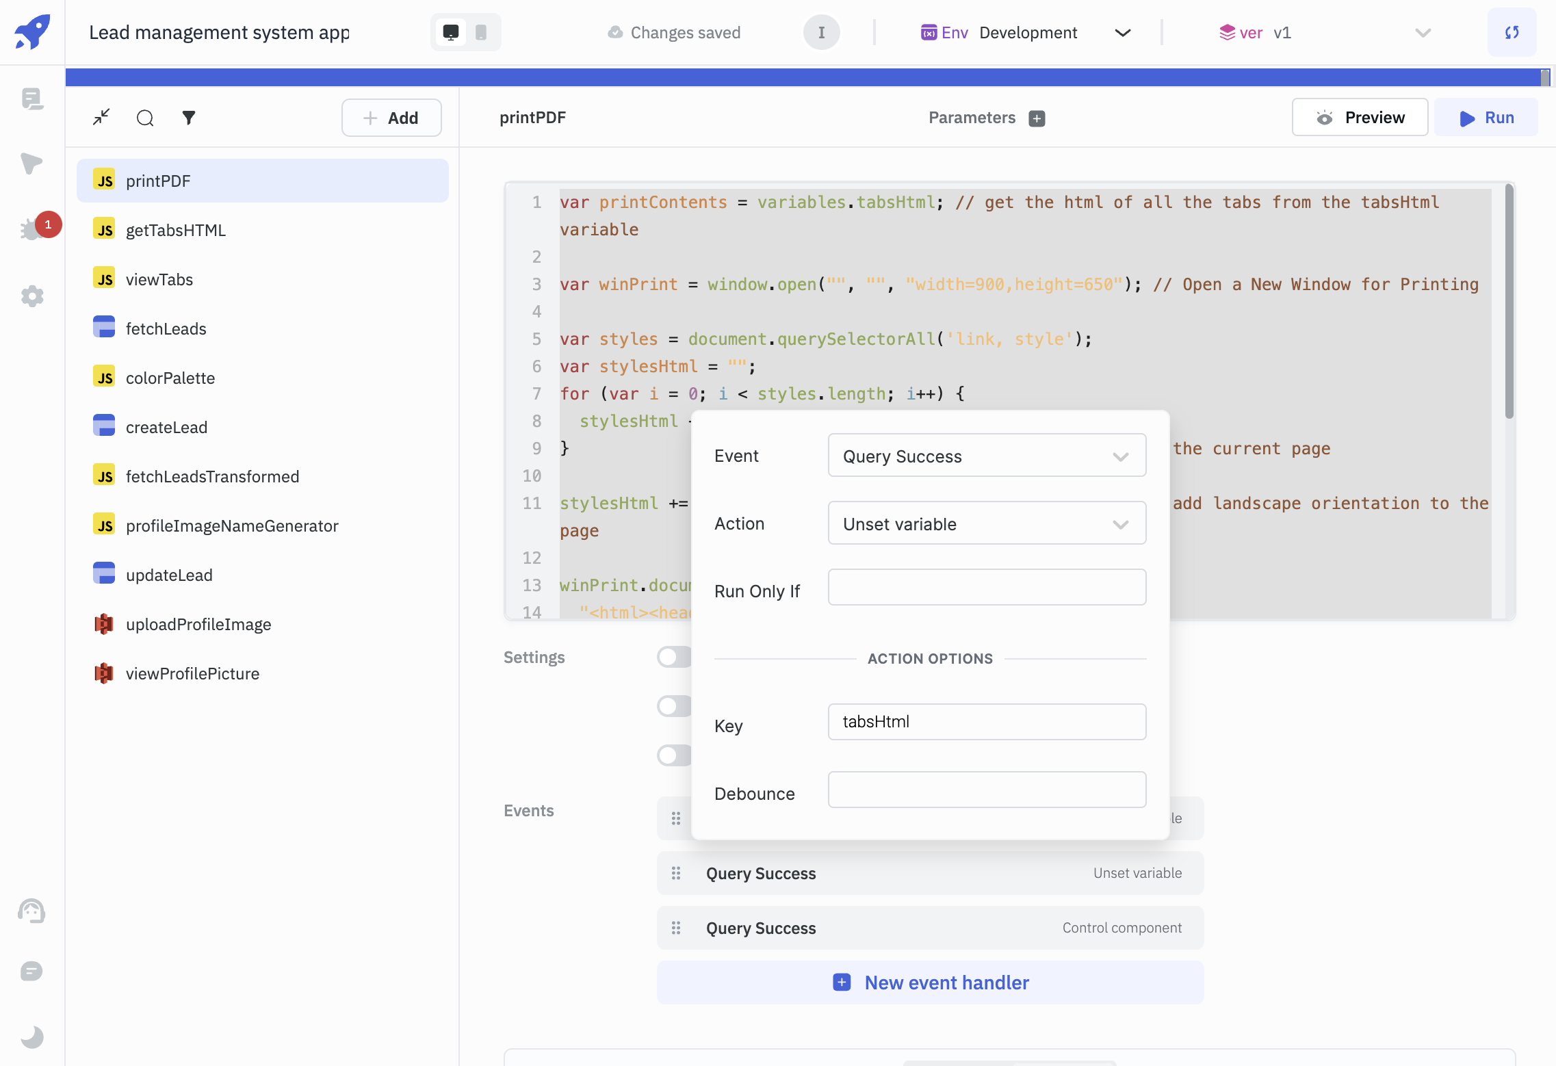The width and height of the screenshot is (1556, 1066).
Task: Click the Parameters plus icon
Action: pyautogui.click(x=1037, y=118)
